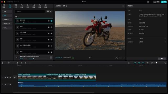Select the goal sound effect row
168x94 pixels.
[34, 46]
